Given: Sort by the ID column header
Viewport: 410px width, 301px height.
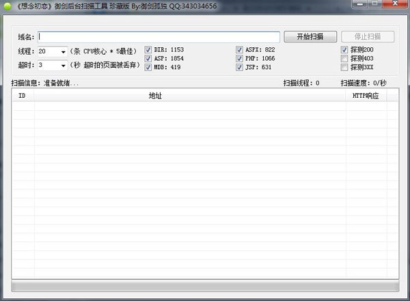Looking at the screenshot, I should click(23, 96).
